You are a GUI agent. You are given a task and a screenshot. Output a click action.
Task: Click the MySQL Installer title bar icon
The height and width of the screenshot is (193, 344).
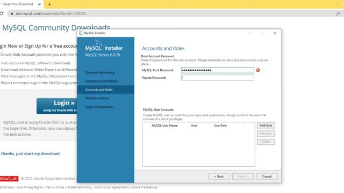[x=81, y=33]
